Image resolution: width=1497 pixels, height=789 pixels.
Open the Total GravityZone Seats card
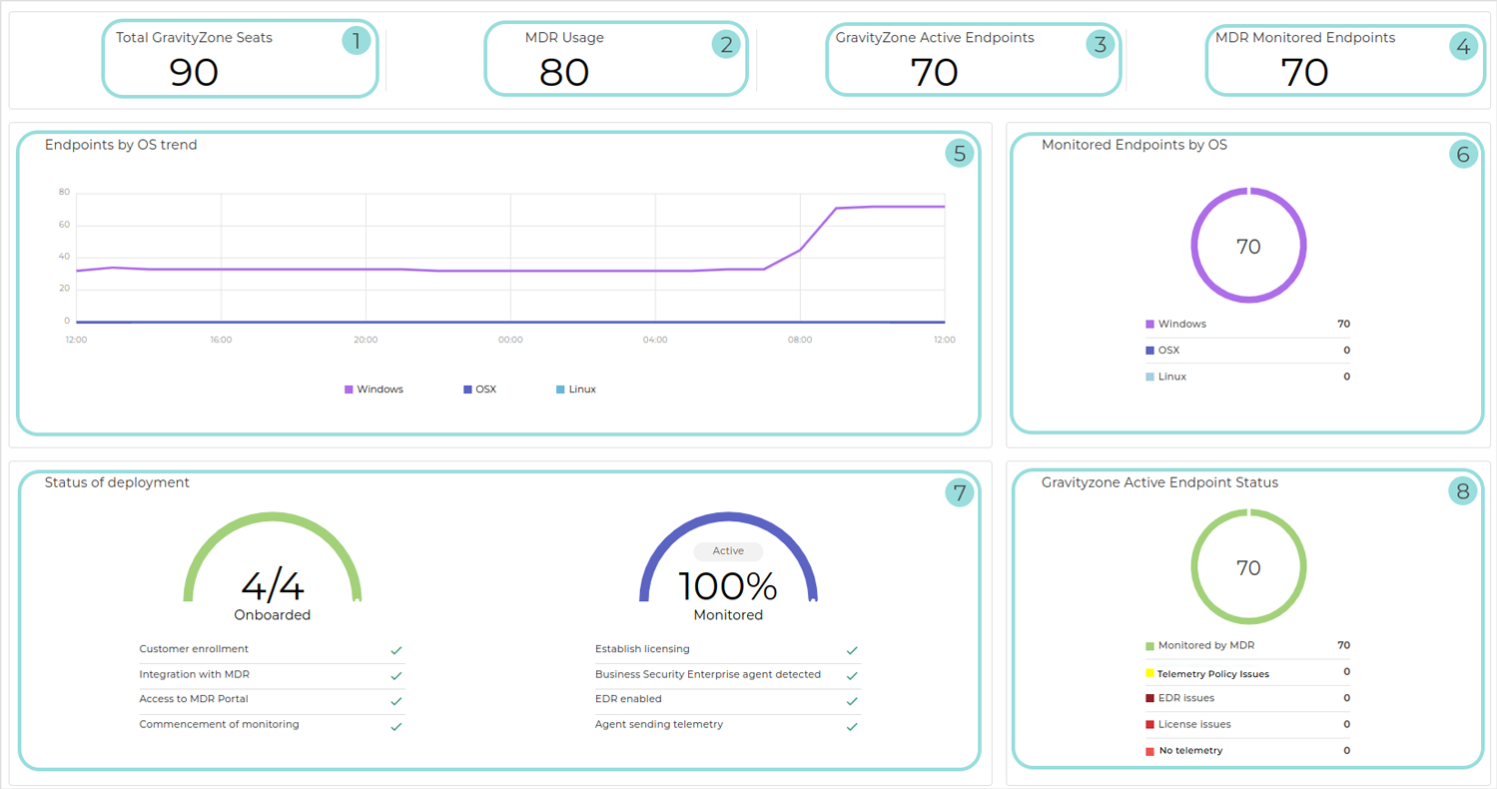[x=240, y=59]
